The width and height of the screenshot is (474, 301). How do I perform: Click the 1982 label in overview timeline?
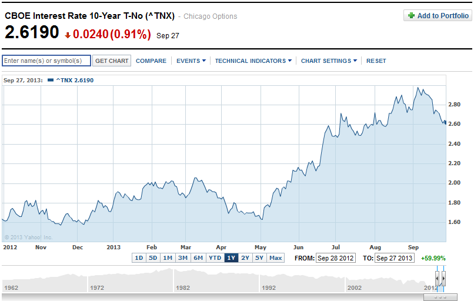[x=183, y=287]
